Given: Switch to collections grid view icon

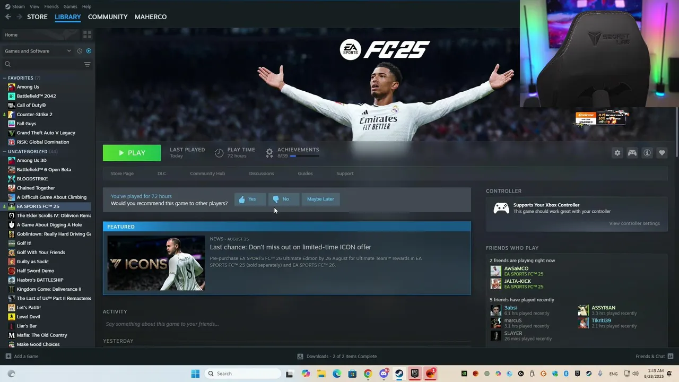Looking at the screenshot, I should 88,34.
